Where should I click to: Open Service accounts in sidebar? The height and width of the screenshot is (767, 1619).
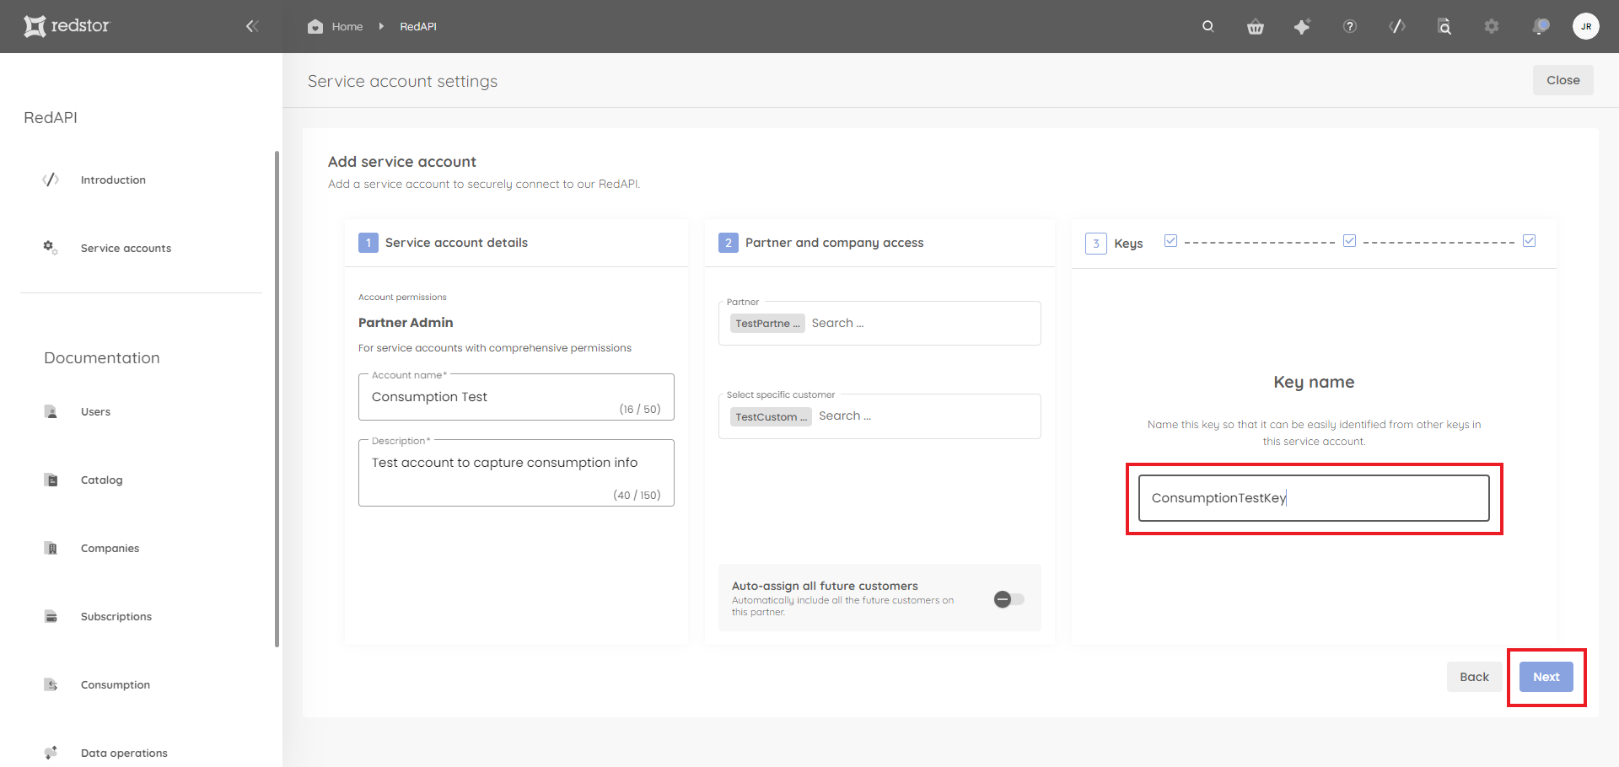[x=126, y=248]
